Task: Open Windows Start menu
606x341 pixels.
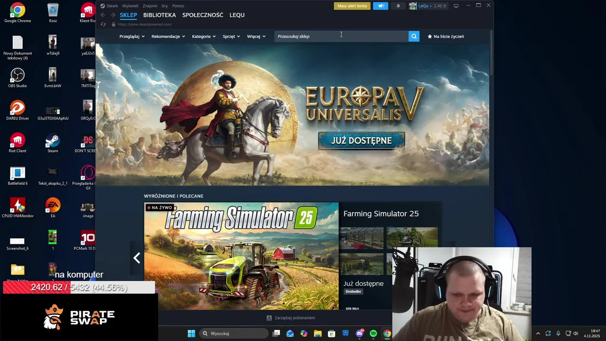Action: pyautogui.click(x=191, y=333)
